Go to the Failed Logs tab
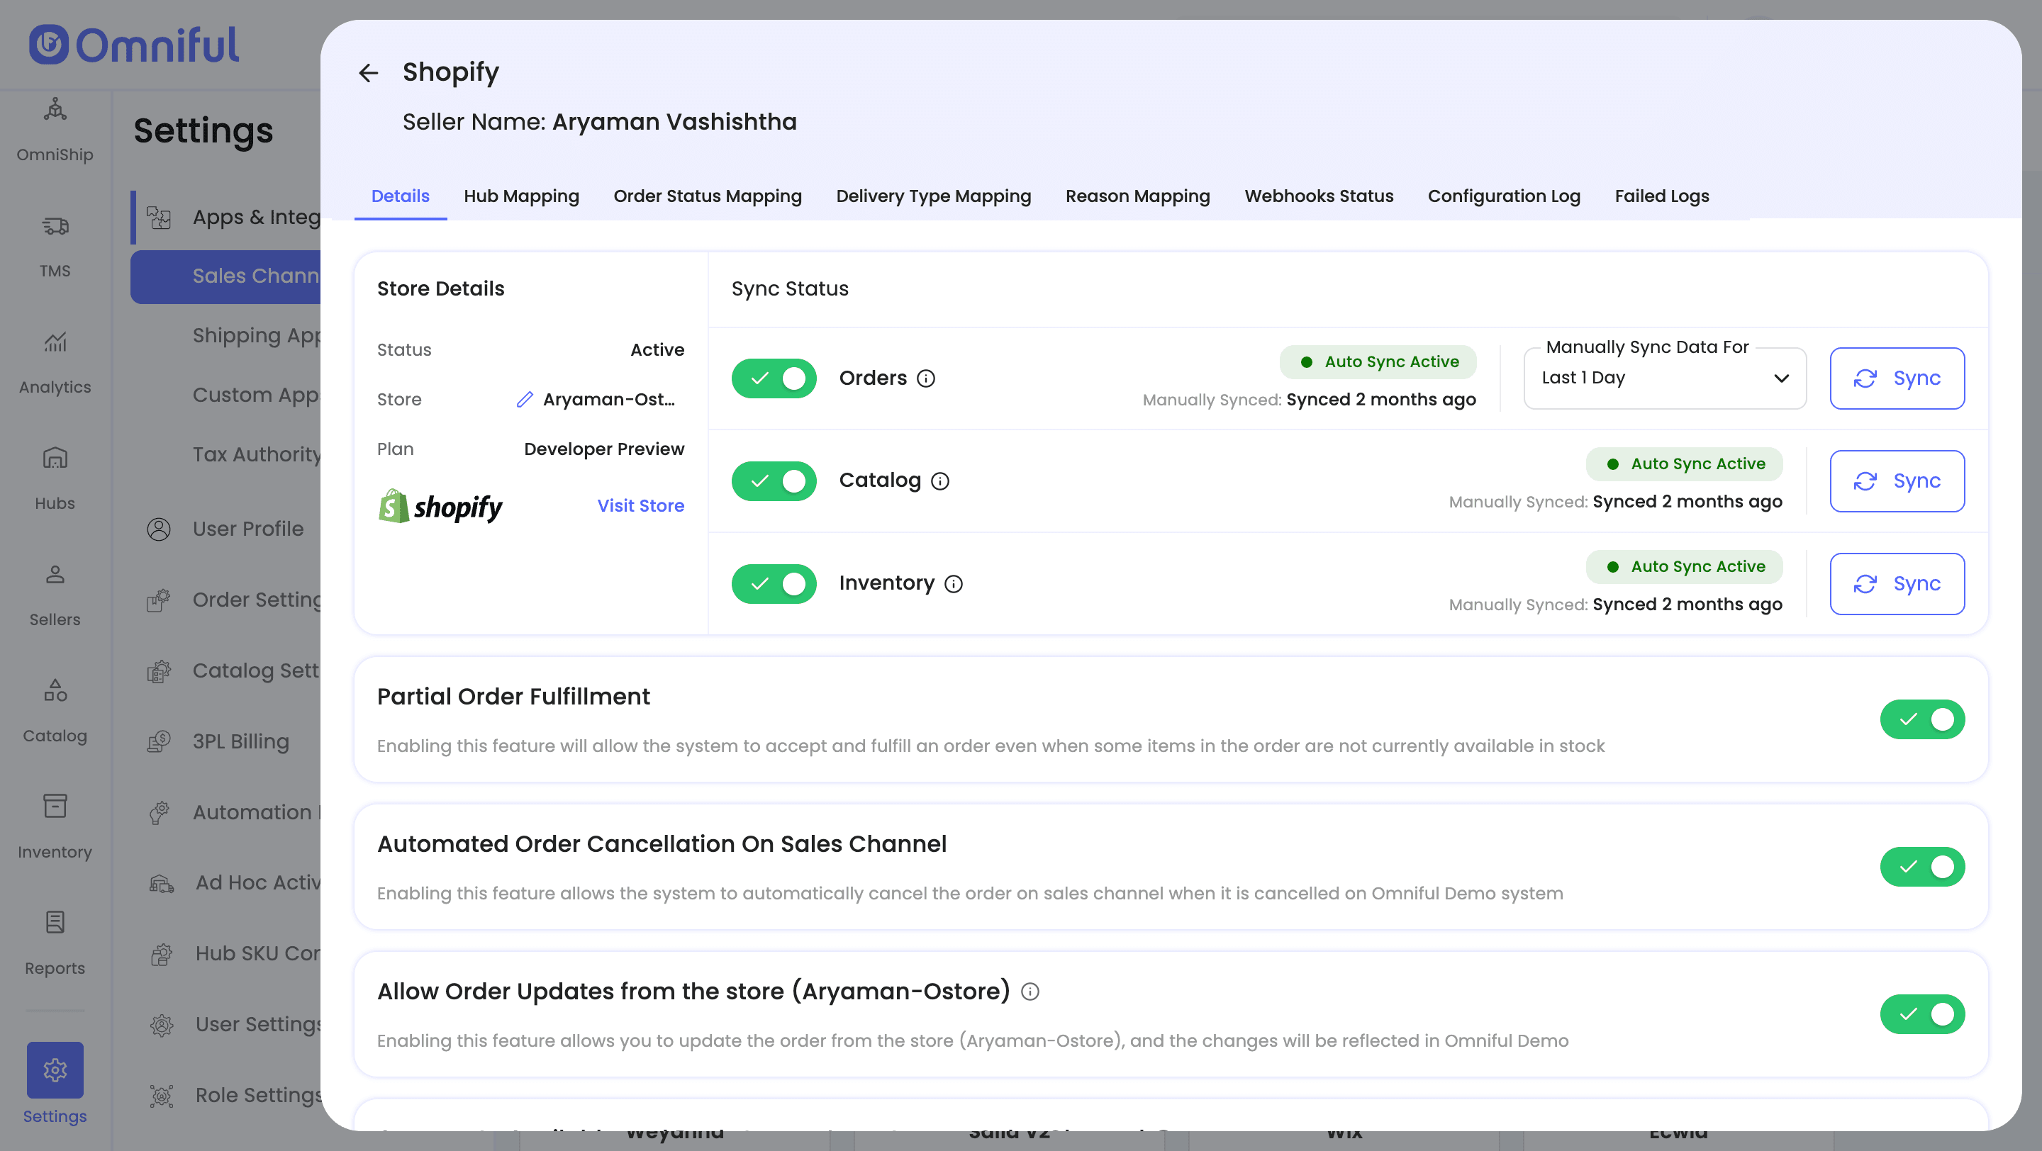Viewport: 2042px width, 1151px height. pos(1661,196)
